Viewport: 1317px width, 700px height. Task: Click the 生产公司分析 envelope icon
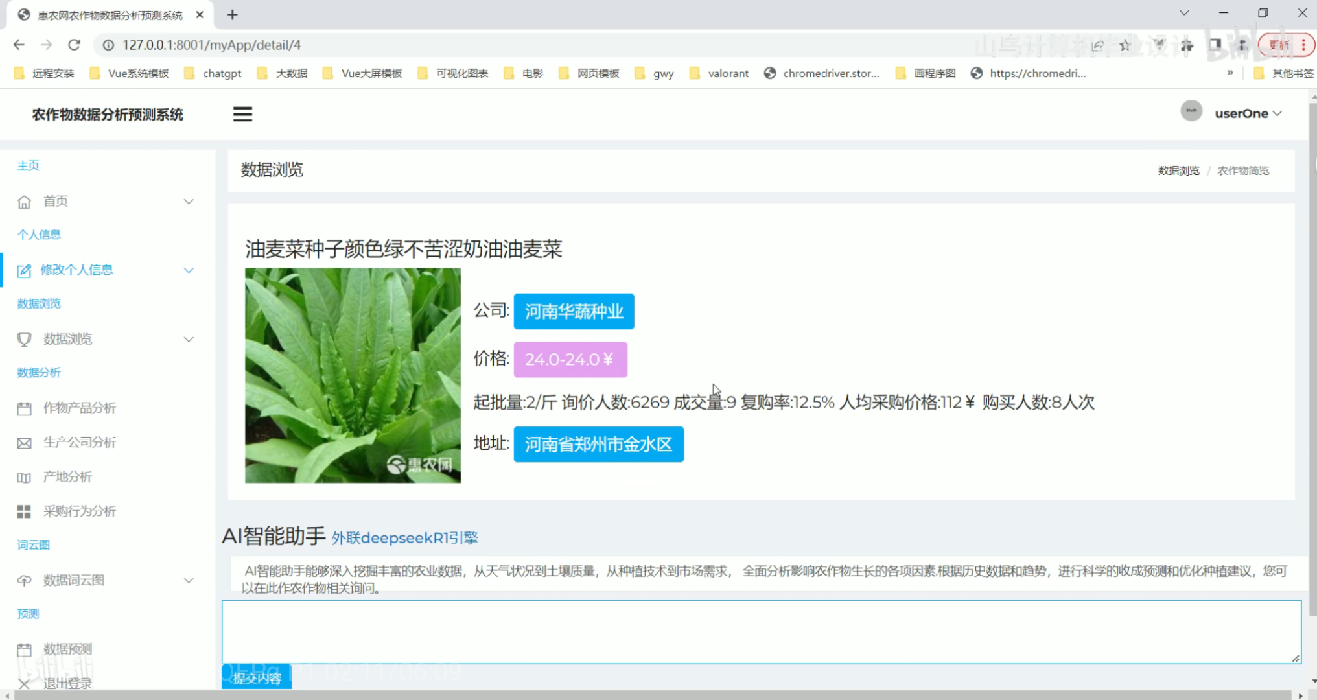(x=24, y=443)
